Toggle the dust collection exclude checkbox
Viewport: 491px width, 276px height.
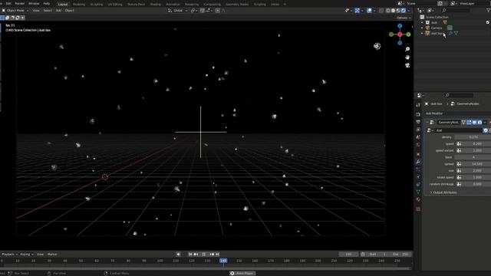click(488, 22)
